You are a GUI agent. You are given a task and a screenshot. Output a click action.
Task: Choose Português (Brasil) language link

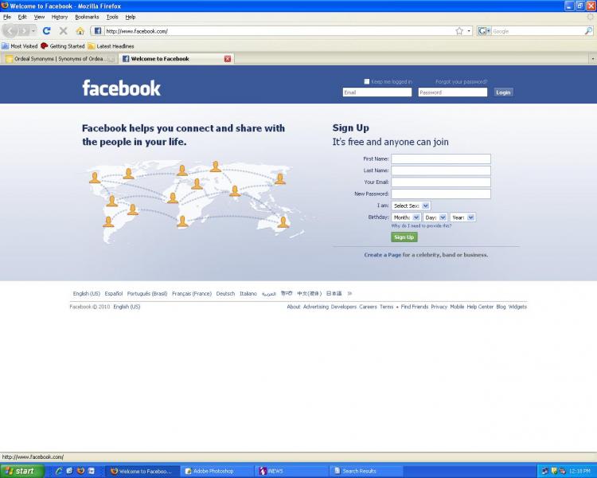147,293
